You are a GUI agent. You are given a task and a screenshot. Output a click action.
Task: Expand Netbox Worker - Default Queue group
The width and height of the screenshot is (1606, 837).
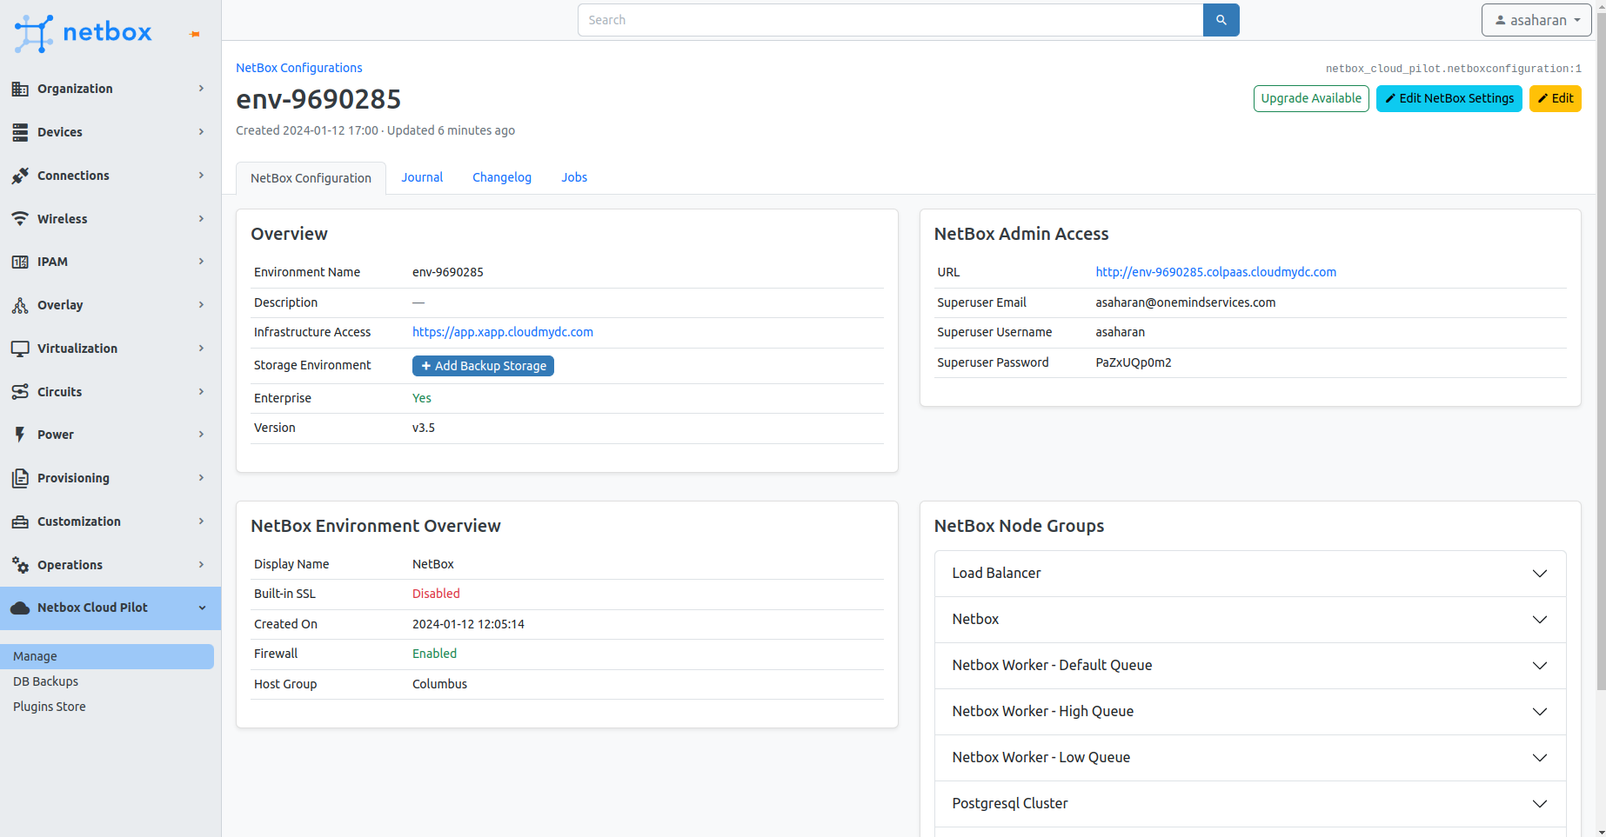coord(1250,666)
